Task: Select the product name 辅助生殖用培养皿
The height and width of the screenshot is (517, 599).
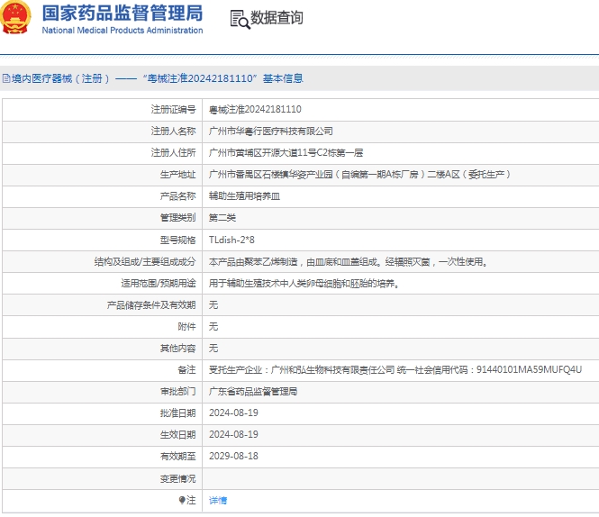Action: [x=244, y=196]
